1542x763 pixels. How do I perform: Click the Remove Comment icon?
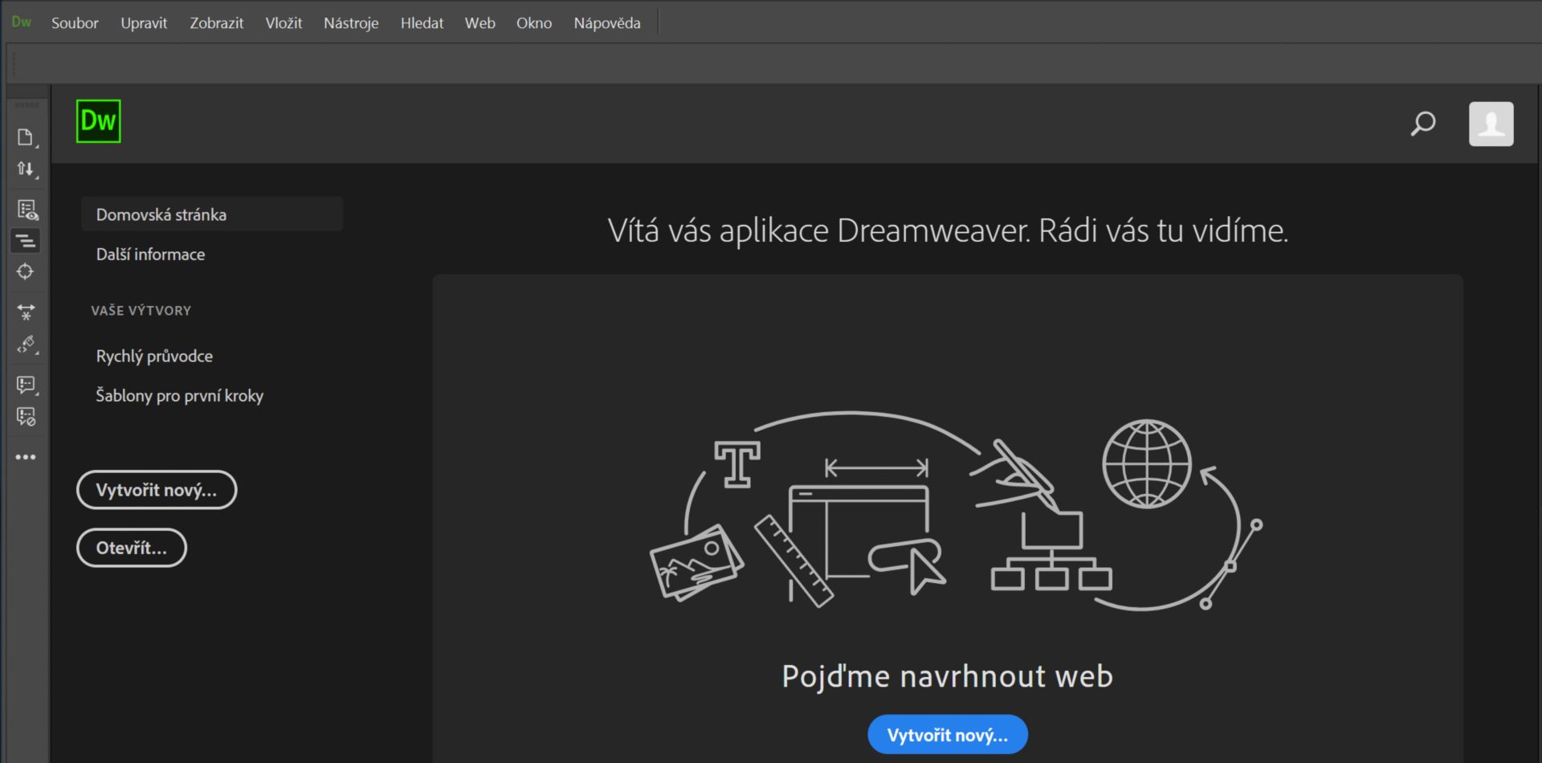click(x=27, y=416)
